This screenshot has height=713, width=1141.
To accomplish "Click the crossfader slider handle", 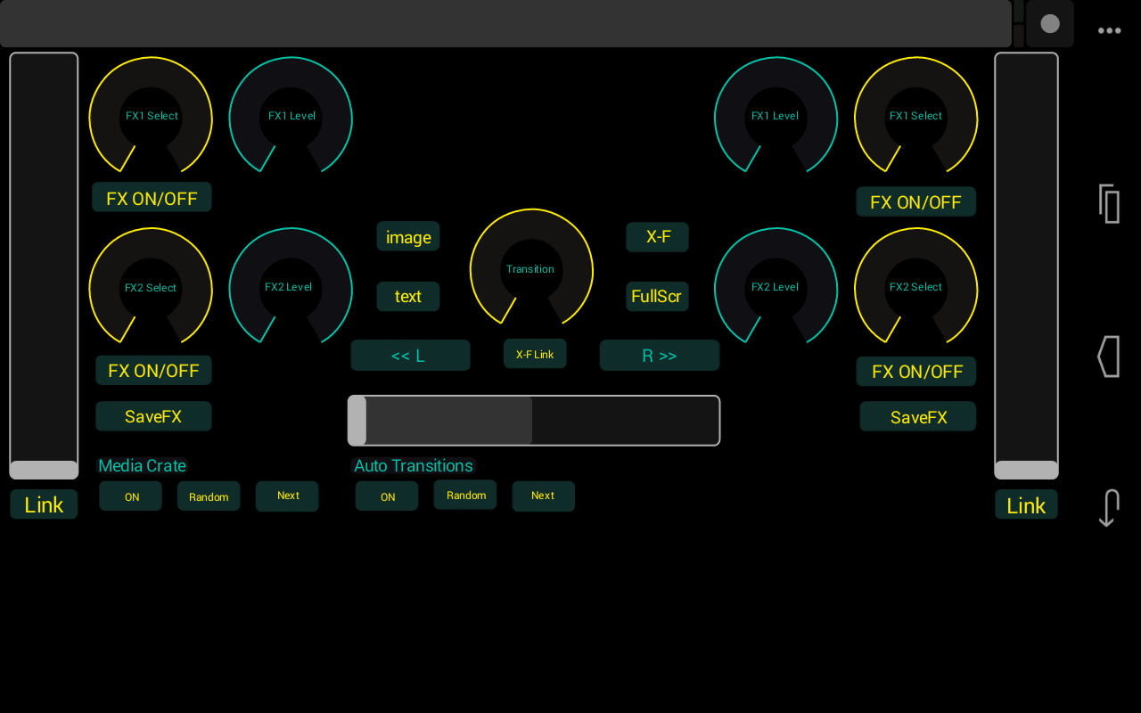I will point(360,420).
